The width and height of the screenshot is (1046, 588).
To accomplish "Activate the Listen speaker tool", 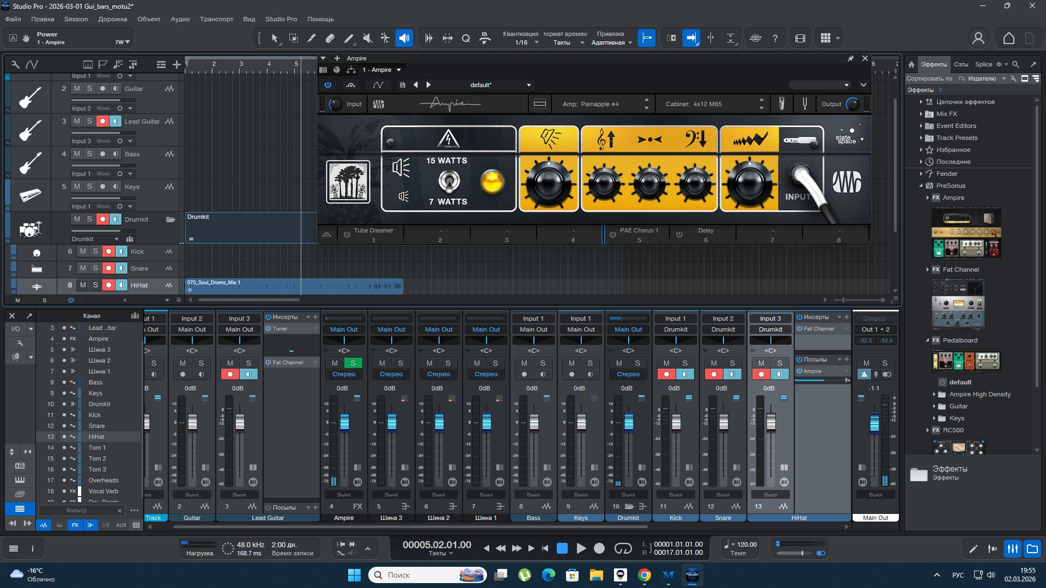I will tap(404, 38).
